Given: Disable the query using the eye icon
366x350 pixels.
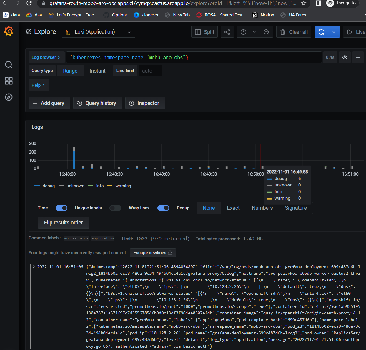Looking at the screenshot, I should [x=345, y=57].
